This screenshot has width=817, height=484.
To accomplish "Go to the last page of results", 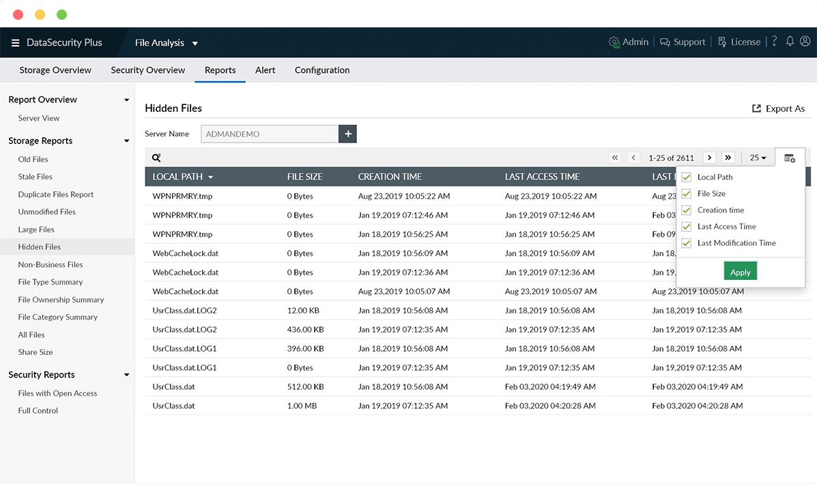I will pyautogui.click(x=728, y=158).
